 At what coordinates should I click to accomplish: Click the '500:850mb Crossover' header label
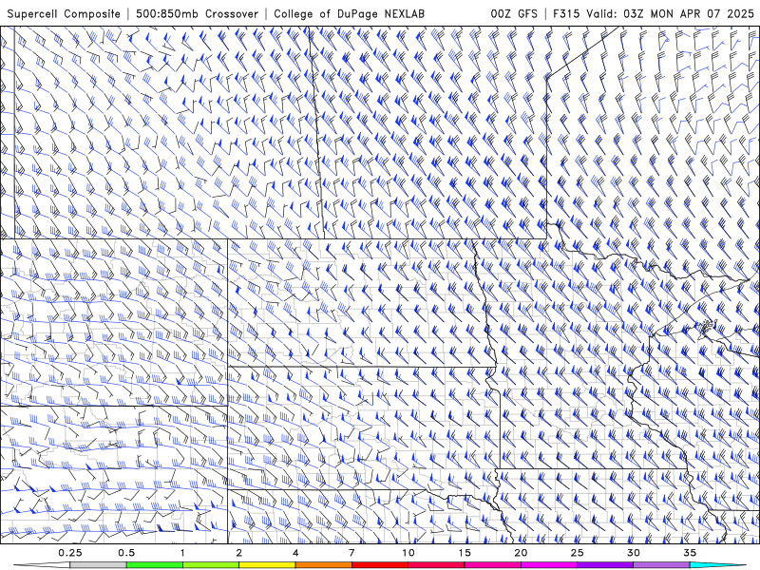(198, 14)
